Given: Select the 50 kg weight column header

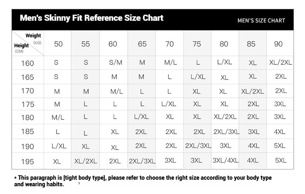Looking at the screenshot, I should tap(58, 44).
